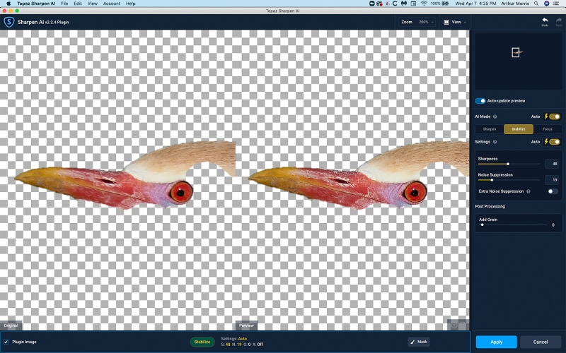Toggle the Settings Auto switch
The image size is (566, 353).
555,142
